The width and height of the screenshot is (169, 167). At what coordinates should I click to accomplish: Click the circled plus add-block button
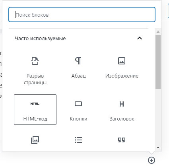click(x=152, y=160)
